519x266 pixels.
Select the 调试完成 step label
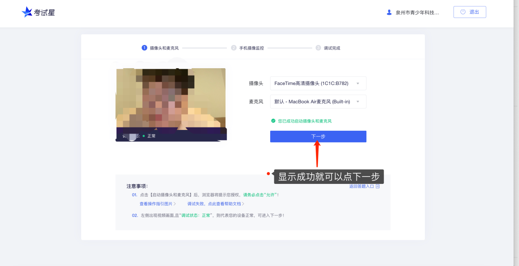pyautogui.click(x=332, y=48)
